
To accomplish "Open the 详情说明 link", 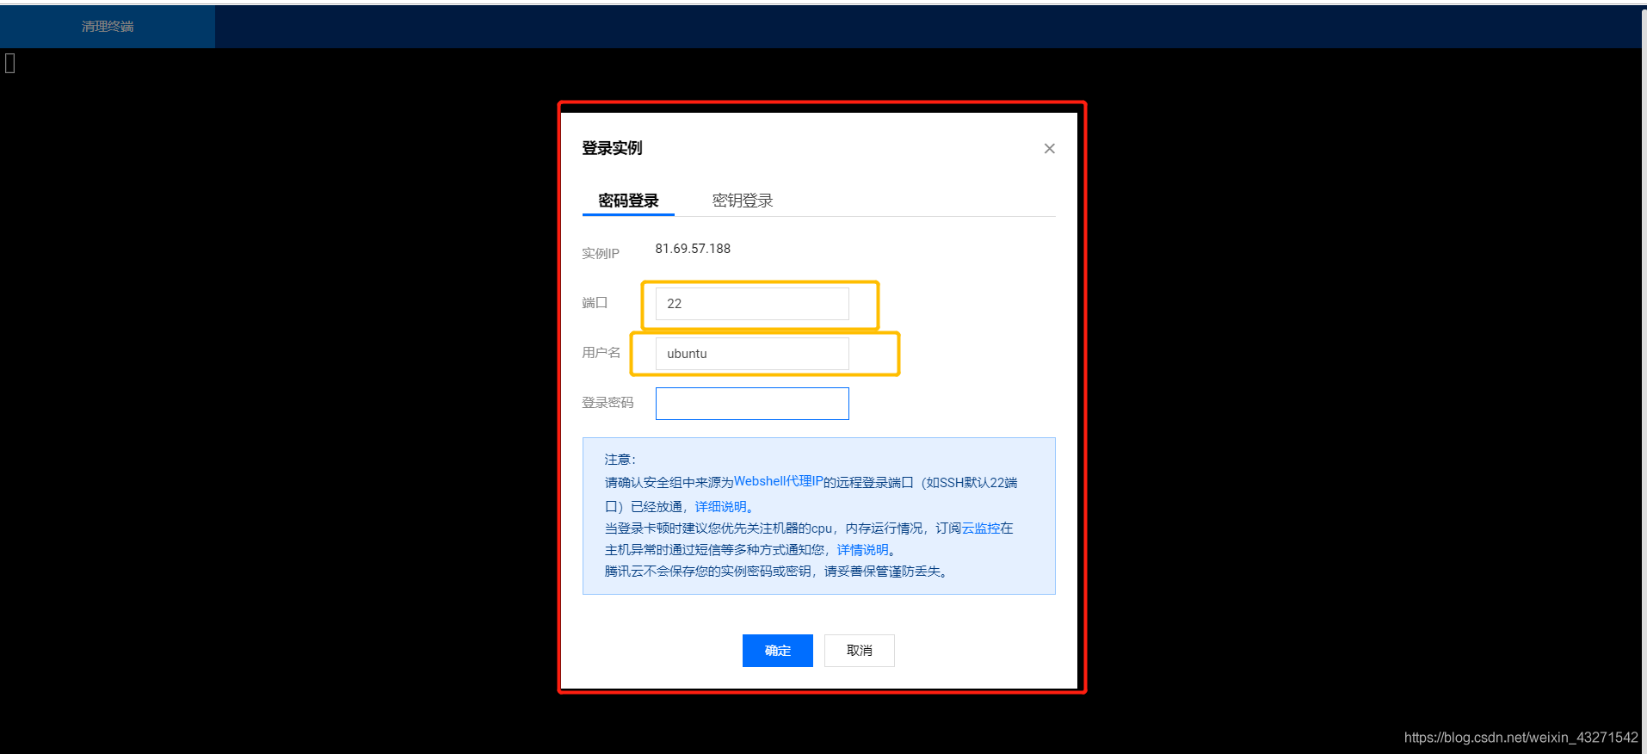I will pos(862,550).
